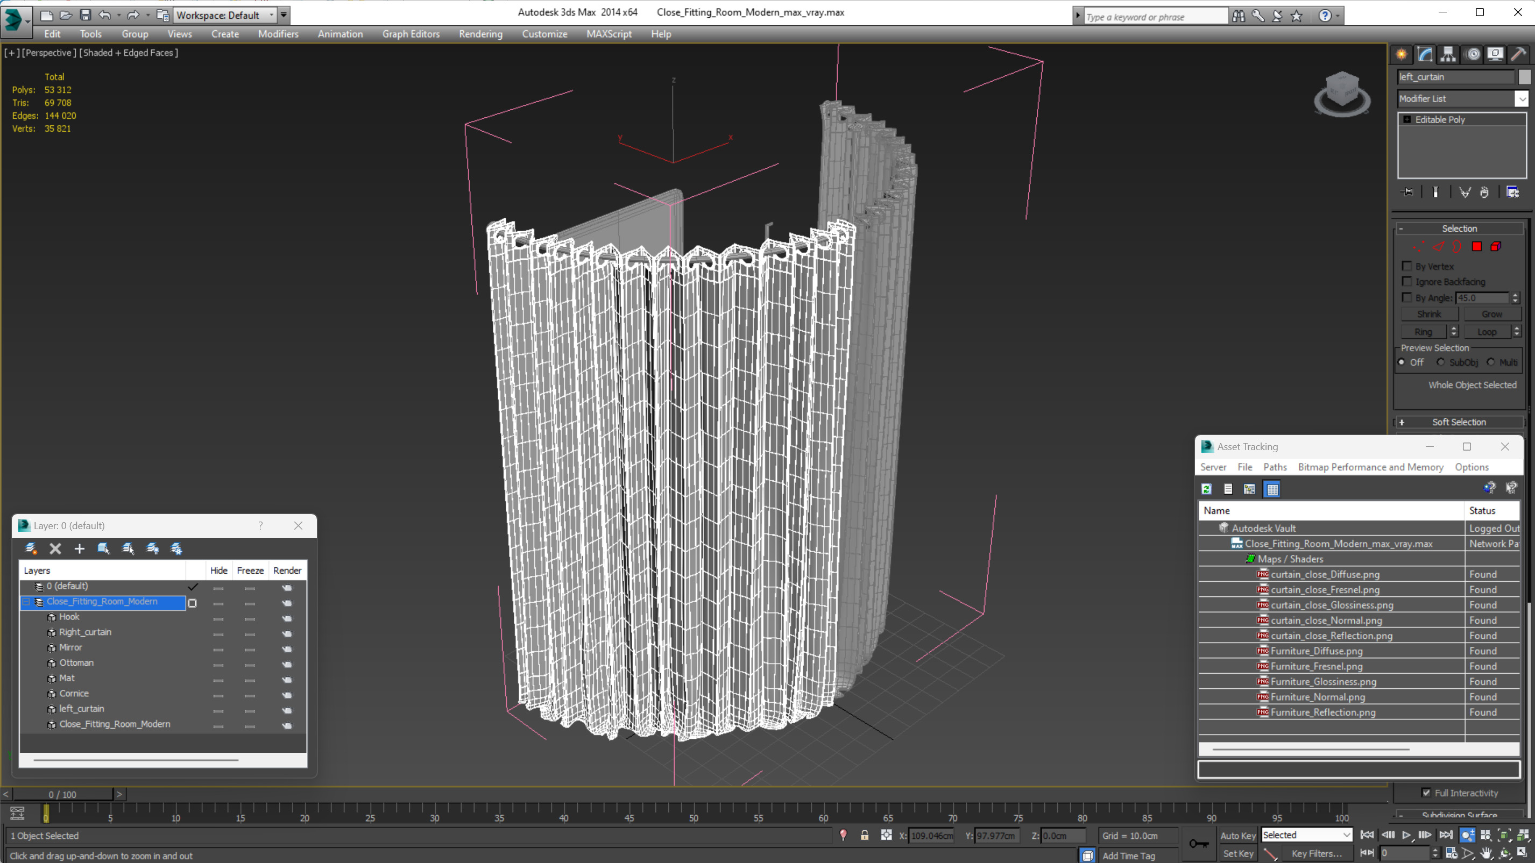Select Off preview selection radio

pos(1402,362)
